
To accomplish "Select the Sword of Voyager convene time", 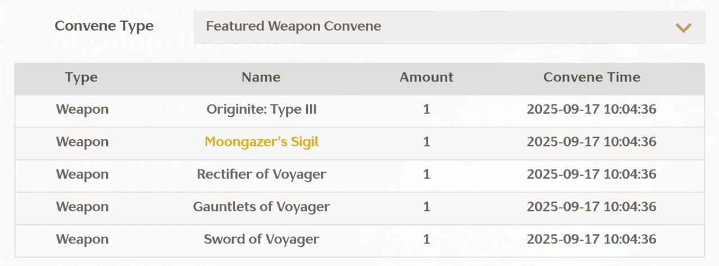I will (591, 240).
